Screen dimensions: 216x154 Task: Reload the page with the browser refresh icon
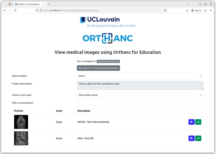click(x=15, y=10)
